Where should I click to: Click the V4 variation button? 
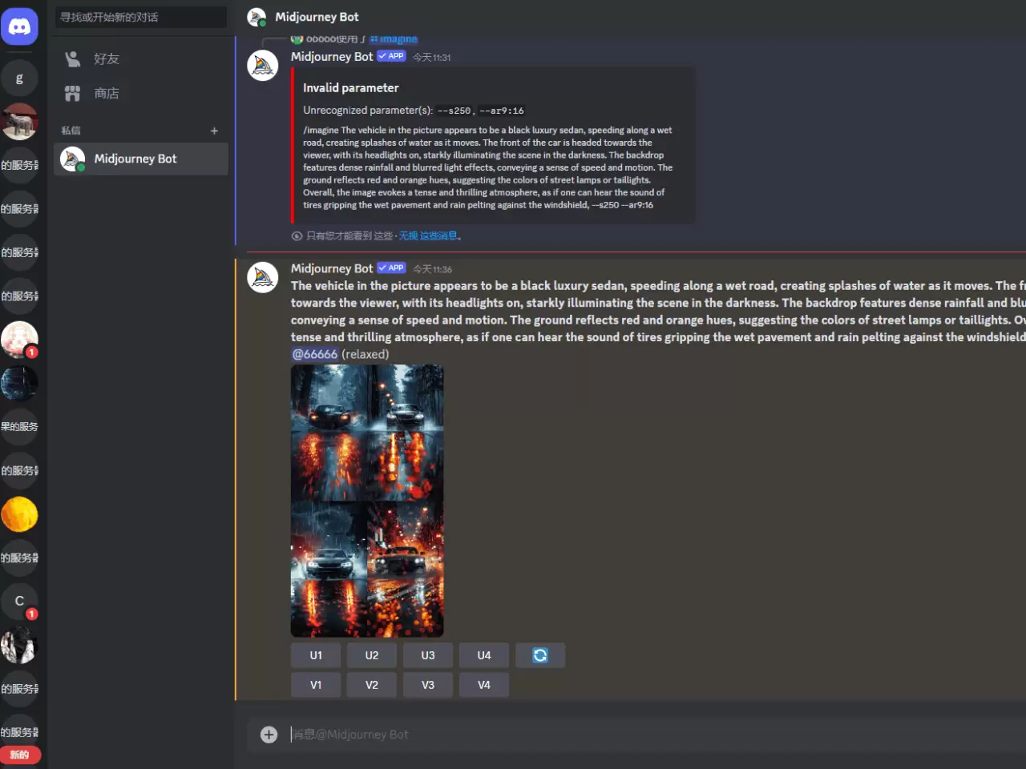click(484, 685)
